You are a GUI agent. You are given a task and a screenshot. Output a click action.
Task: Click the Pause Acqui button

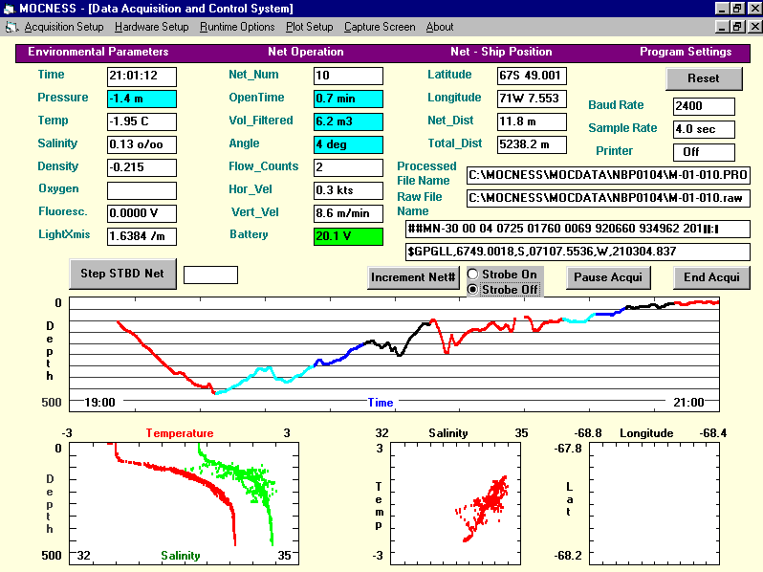[x=608, y=277]
